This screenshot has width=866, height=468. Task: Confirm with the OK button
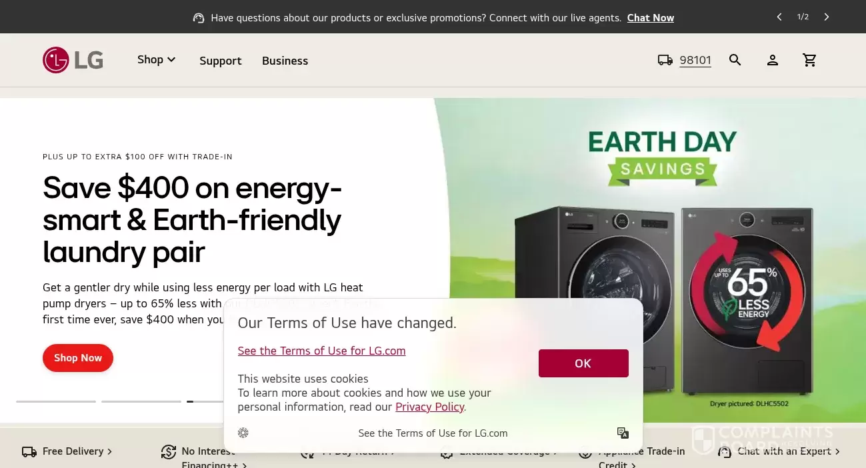(x=583, y=363)
